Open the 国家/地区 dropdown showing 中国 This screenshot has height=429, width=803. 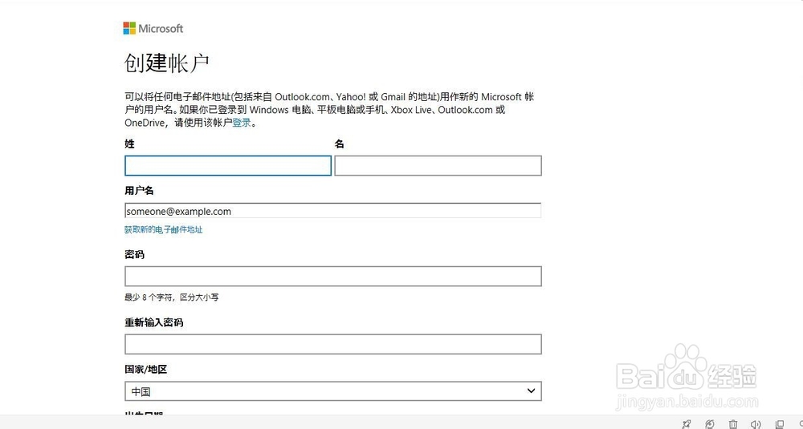pos(333,391)
